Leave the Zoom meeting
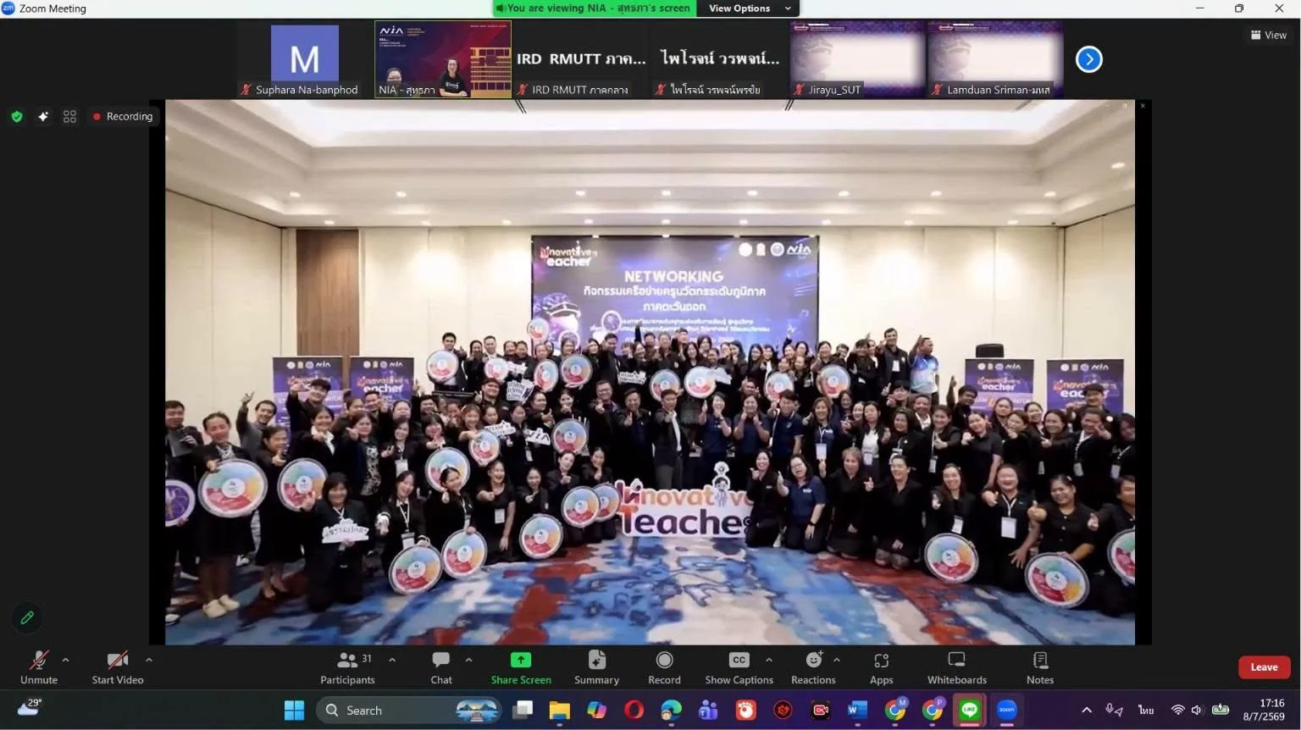Image resolution: width=1301 pixels, height=730 pixels. click(x=1264, y=667)
